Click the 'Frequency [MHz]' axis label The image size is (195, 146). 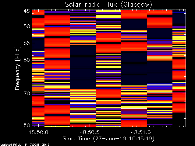[x=17, y=68]
